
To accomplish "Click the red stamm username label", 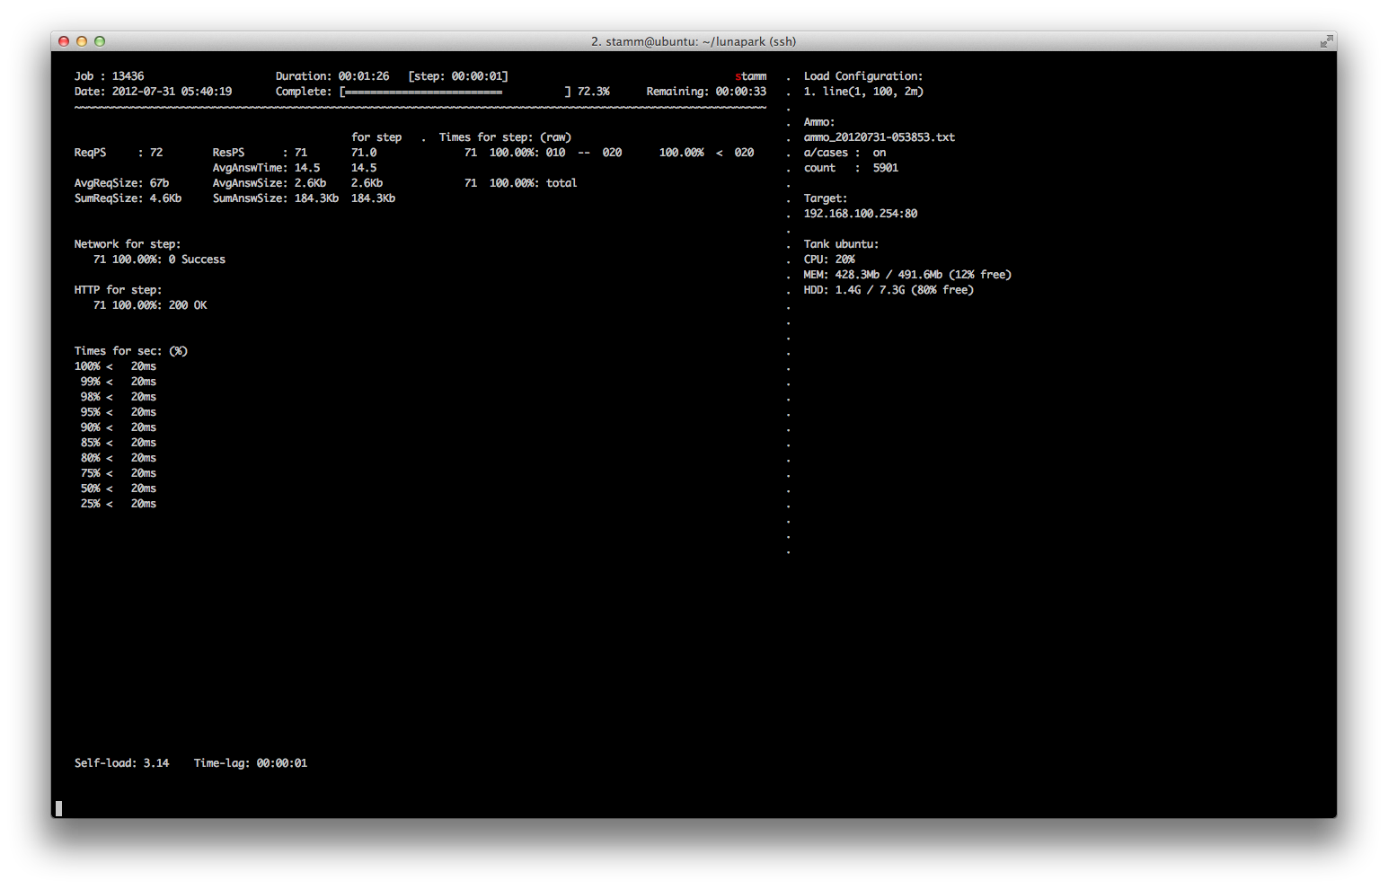I will click(x=751, y=76).
